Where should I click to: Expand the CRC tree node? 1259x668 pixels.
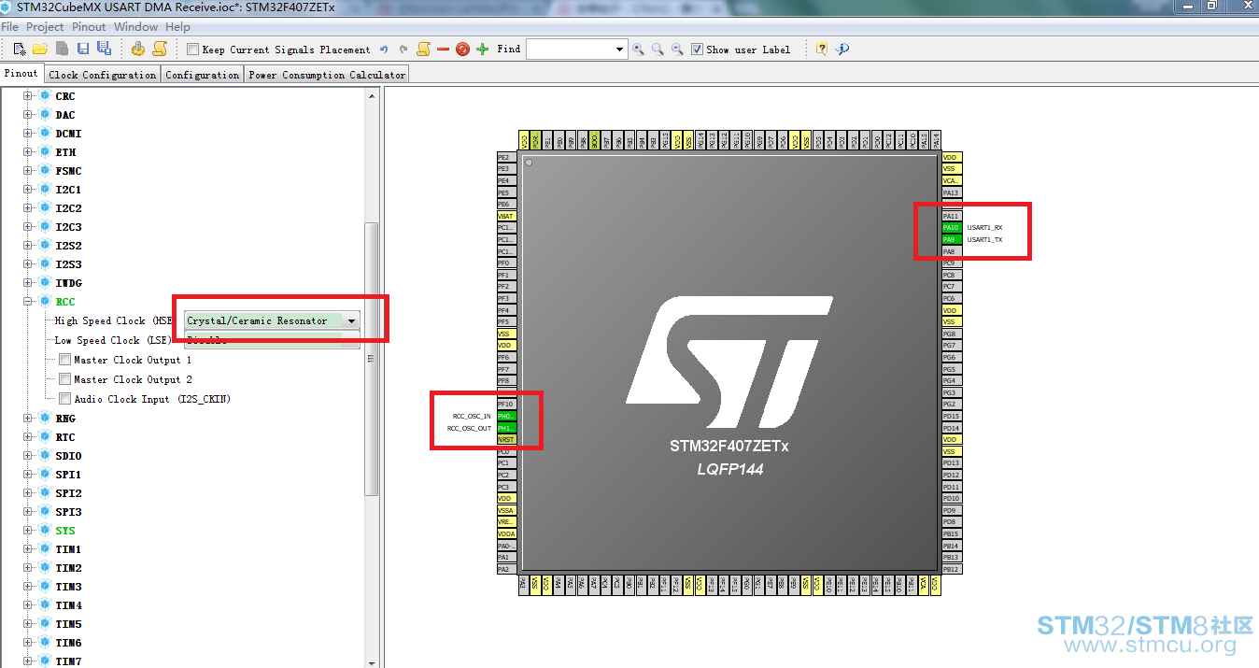pos(28,96)
